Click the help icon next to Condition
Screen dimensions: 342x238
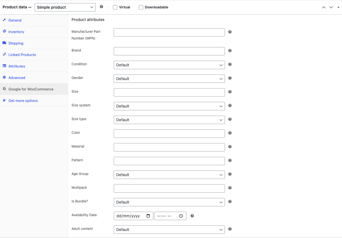[230, 64]
